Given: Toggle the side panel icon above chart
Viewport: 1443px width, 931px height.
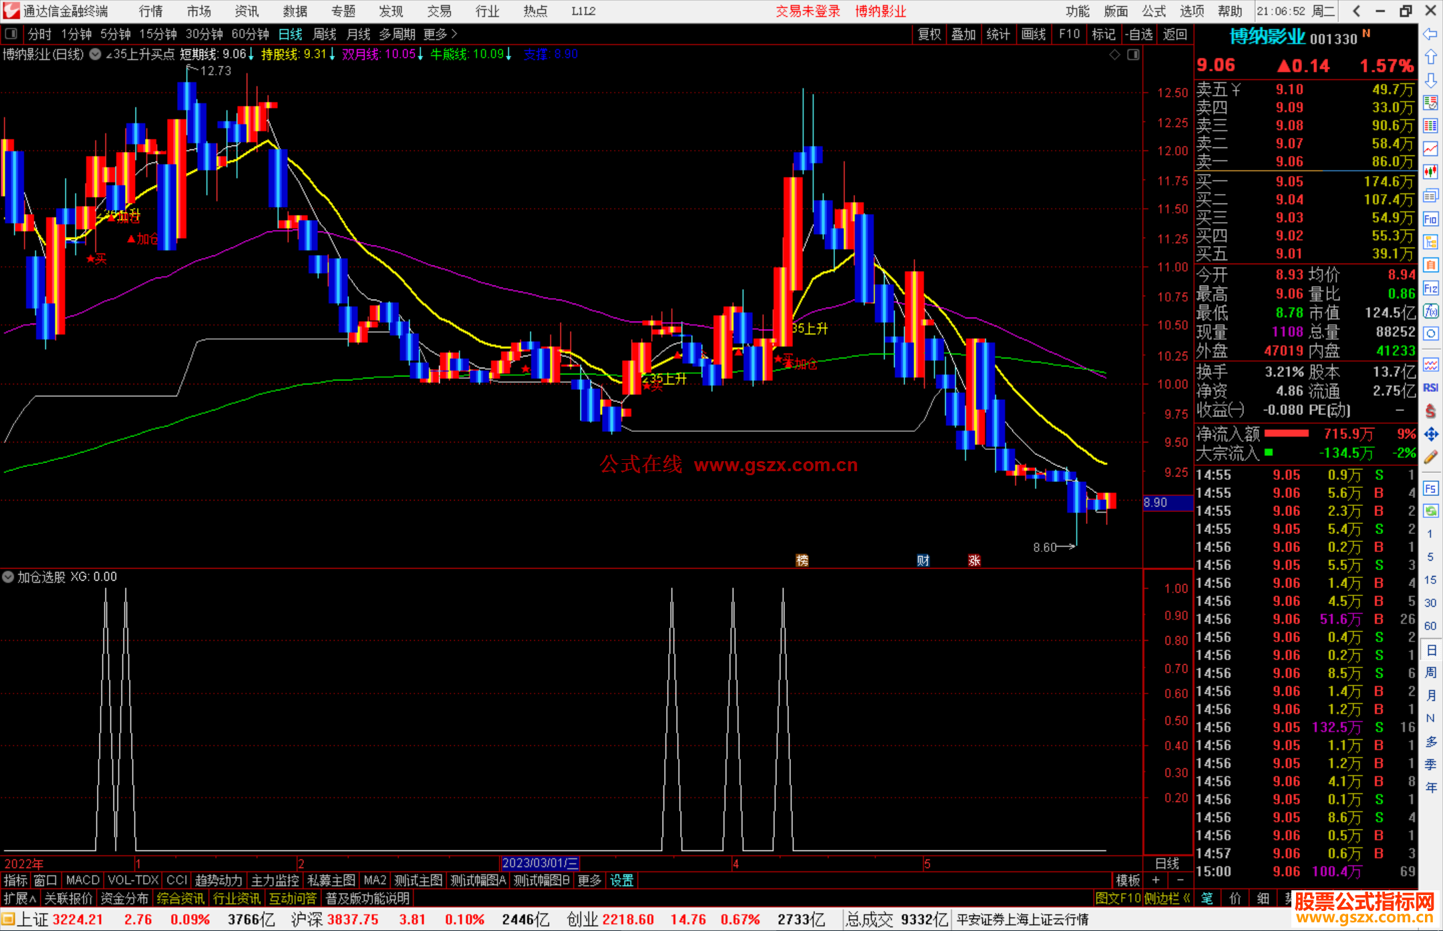Looking at the screenshot, I should (1134, 55).
